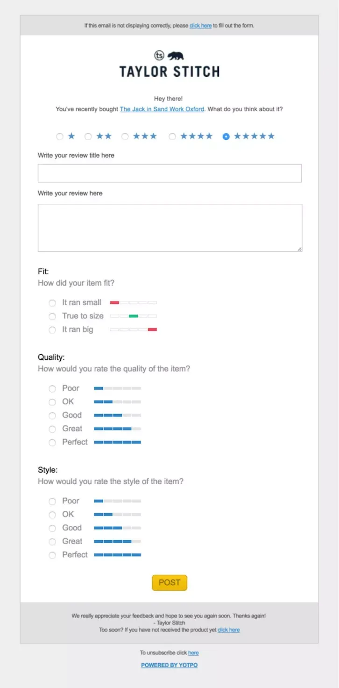Rate Style as "Great"
This screenshot has width=339, height=688.
pyautogui.click(x=52, y=541)
